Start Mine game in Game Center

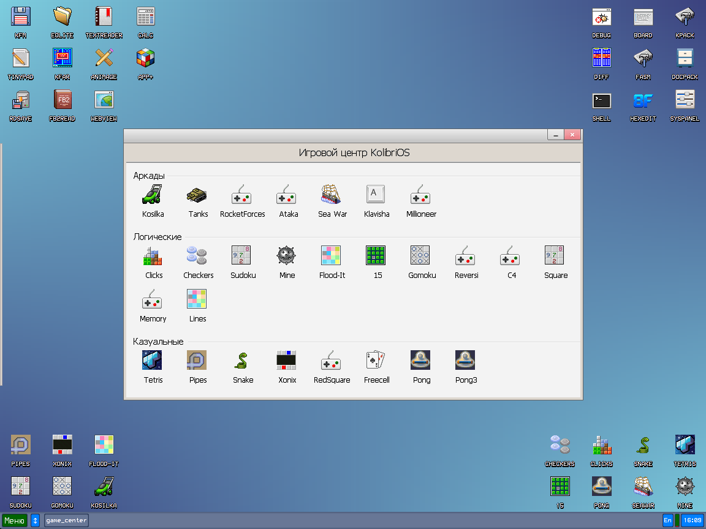[287, 262]
